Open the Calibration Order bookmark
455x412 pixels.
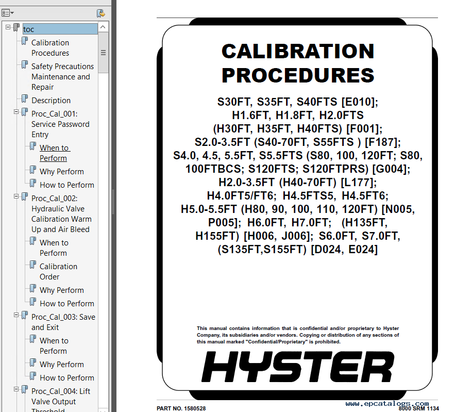58,272
